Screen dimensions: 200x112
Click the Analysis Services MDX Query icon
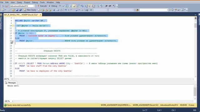[43, 10]
